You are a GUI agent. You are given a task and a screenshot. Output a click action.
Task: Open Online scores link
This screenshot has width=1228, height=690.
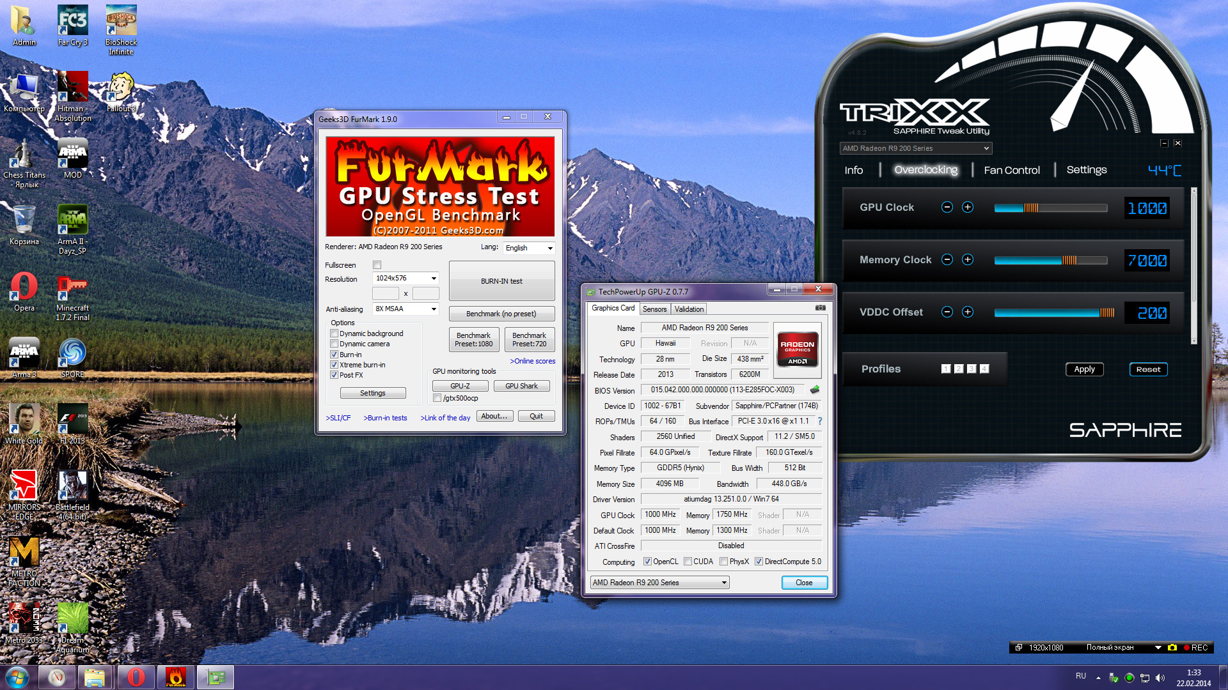point(532,361)
